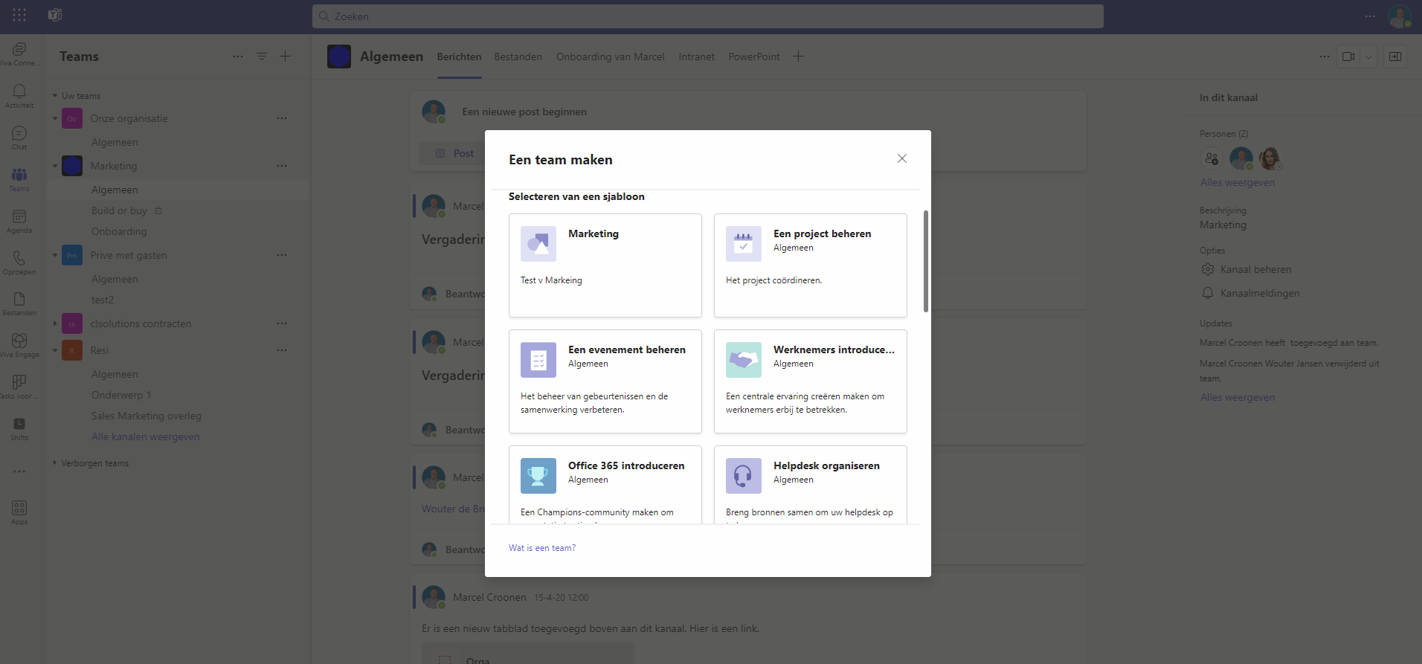Open Teams panel more options ellipsis
Screen dimensions: 1422x664
coord(238,57)
